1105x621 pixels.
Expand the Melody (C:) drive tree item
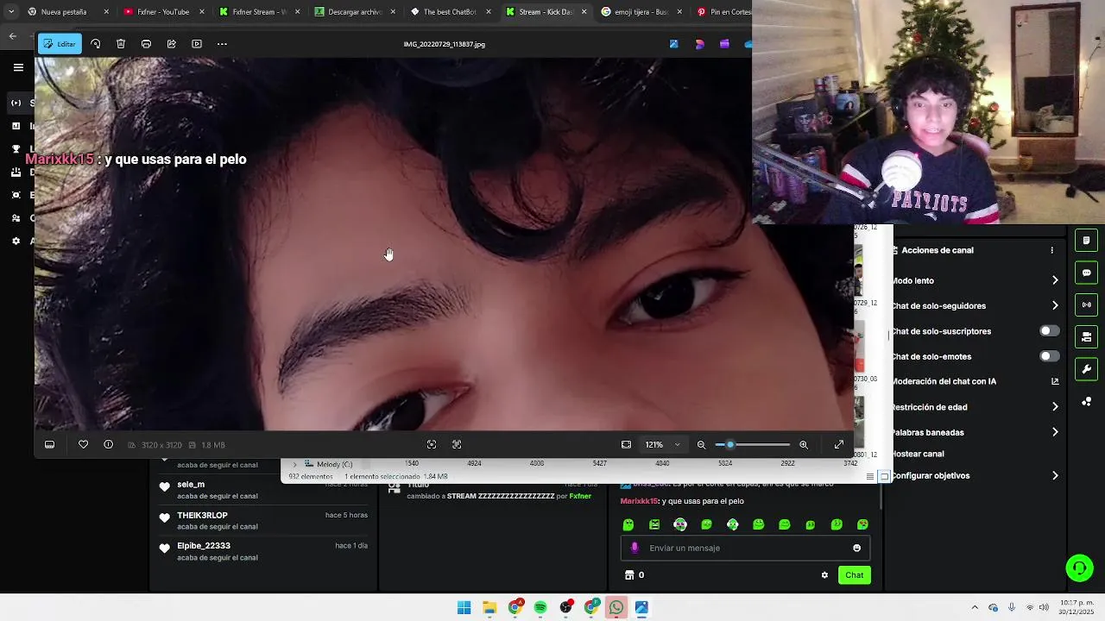[x=295, y=465]
